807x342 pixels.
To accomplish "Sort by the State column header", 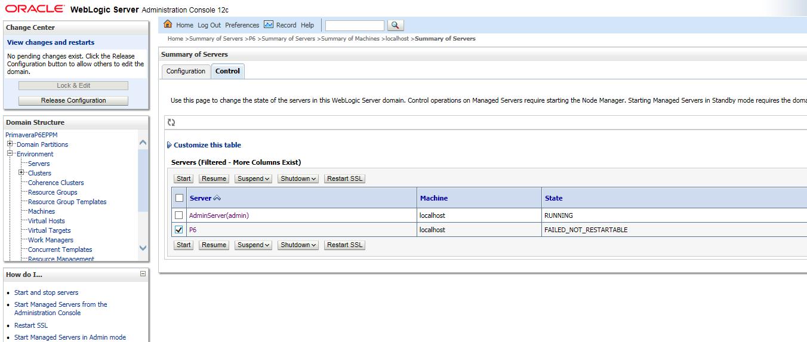I will tap(553, 198).
